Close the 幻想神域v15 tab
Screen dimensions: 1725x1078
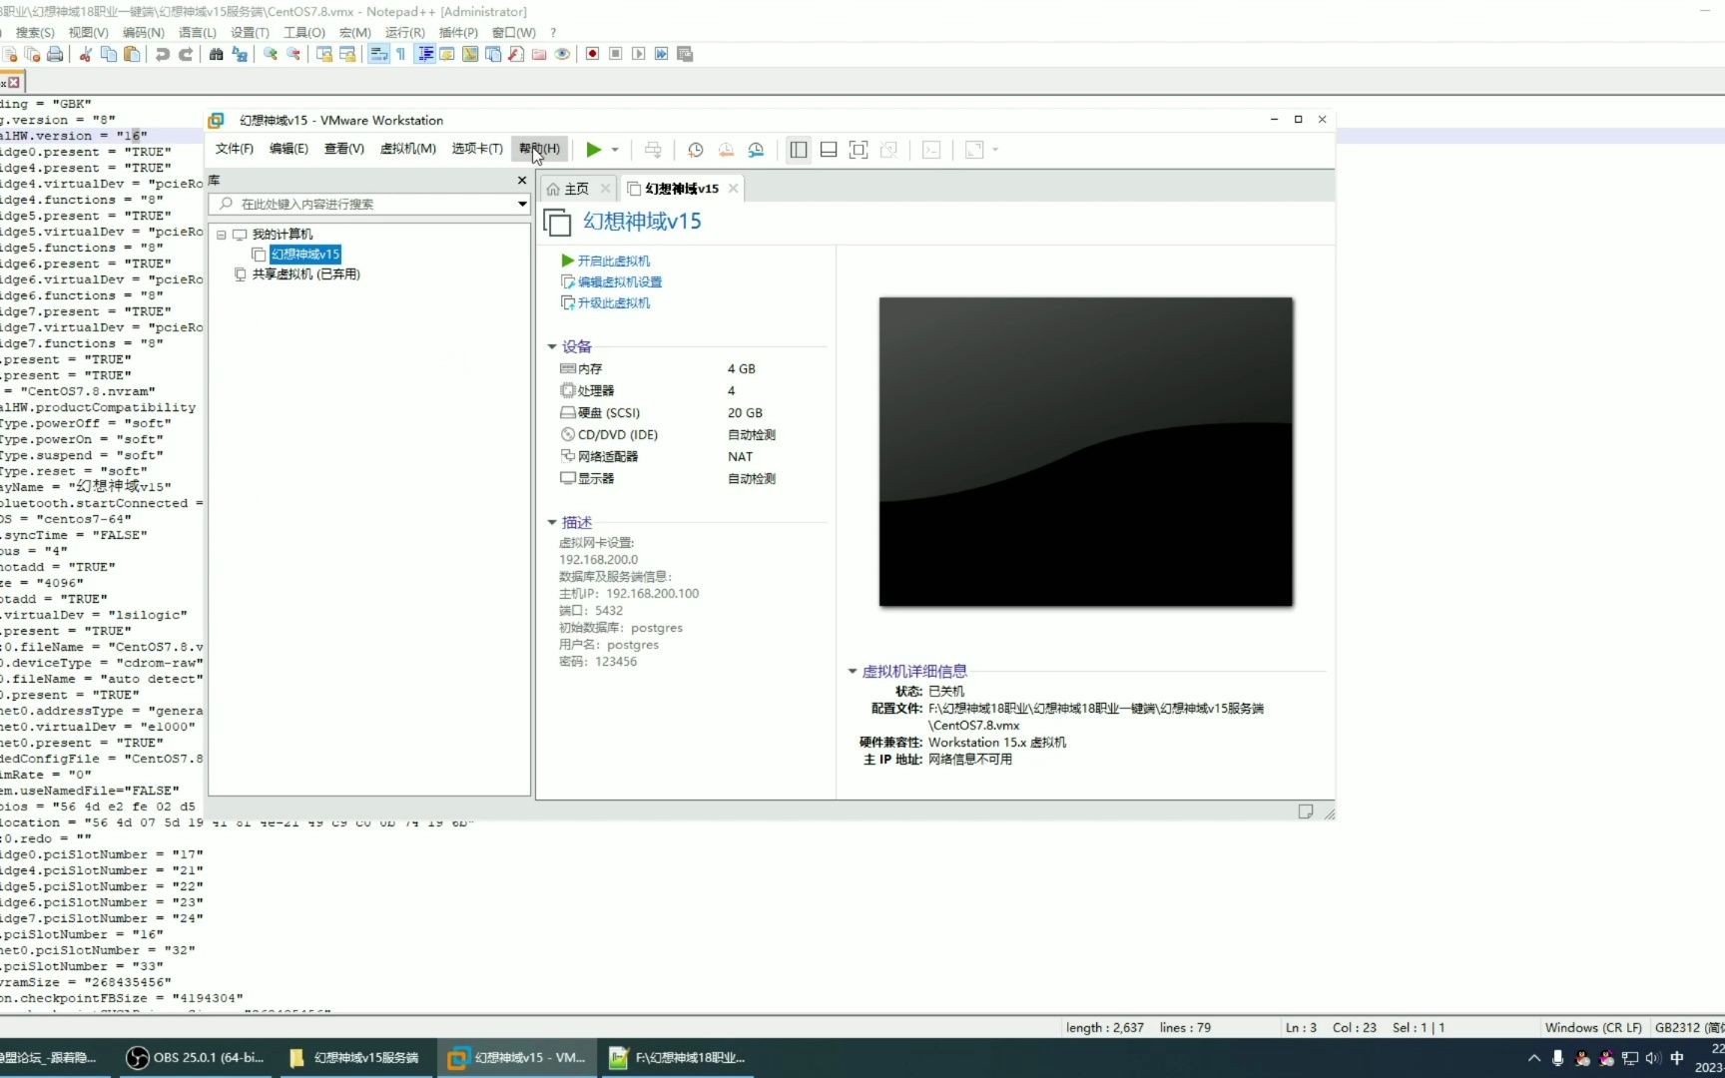point(734,188)
